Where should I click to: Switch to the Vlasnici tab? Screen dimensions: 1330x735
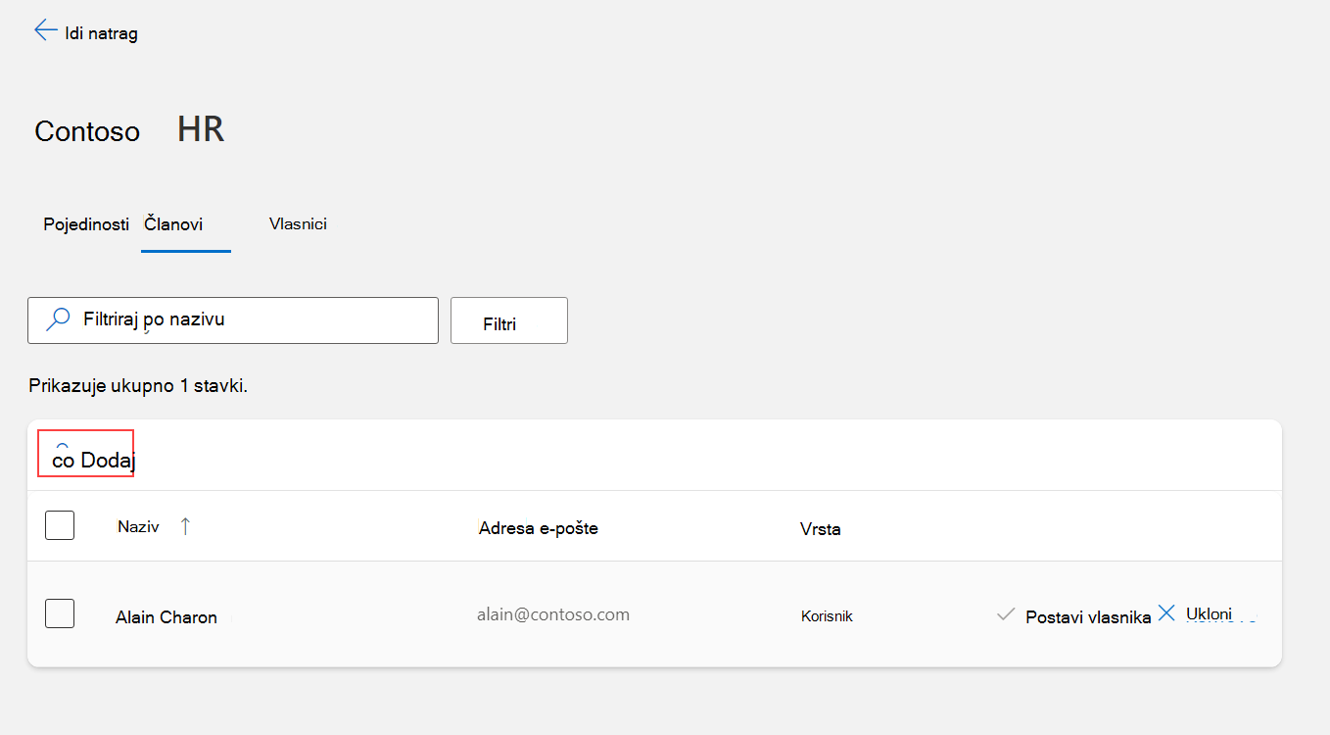click(298, 224)
